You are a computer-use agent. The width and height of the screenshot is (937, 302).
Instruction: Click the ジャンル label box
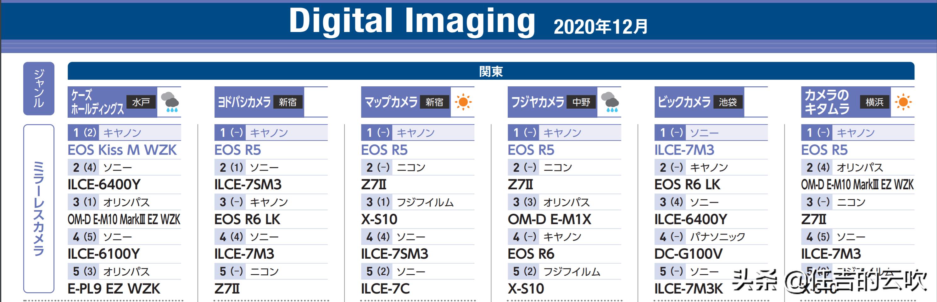39,89
